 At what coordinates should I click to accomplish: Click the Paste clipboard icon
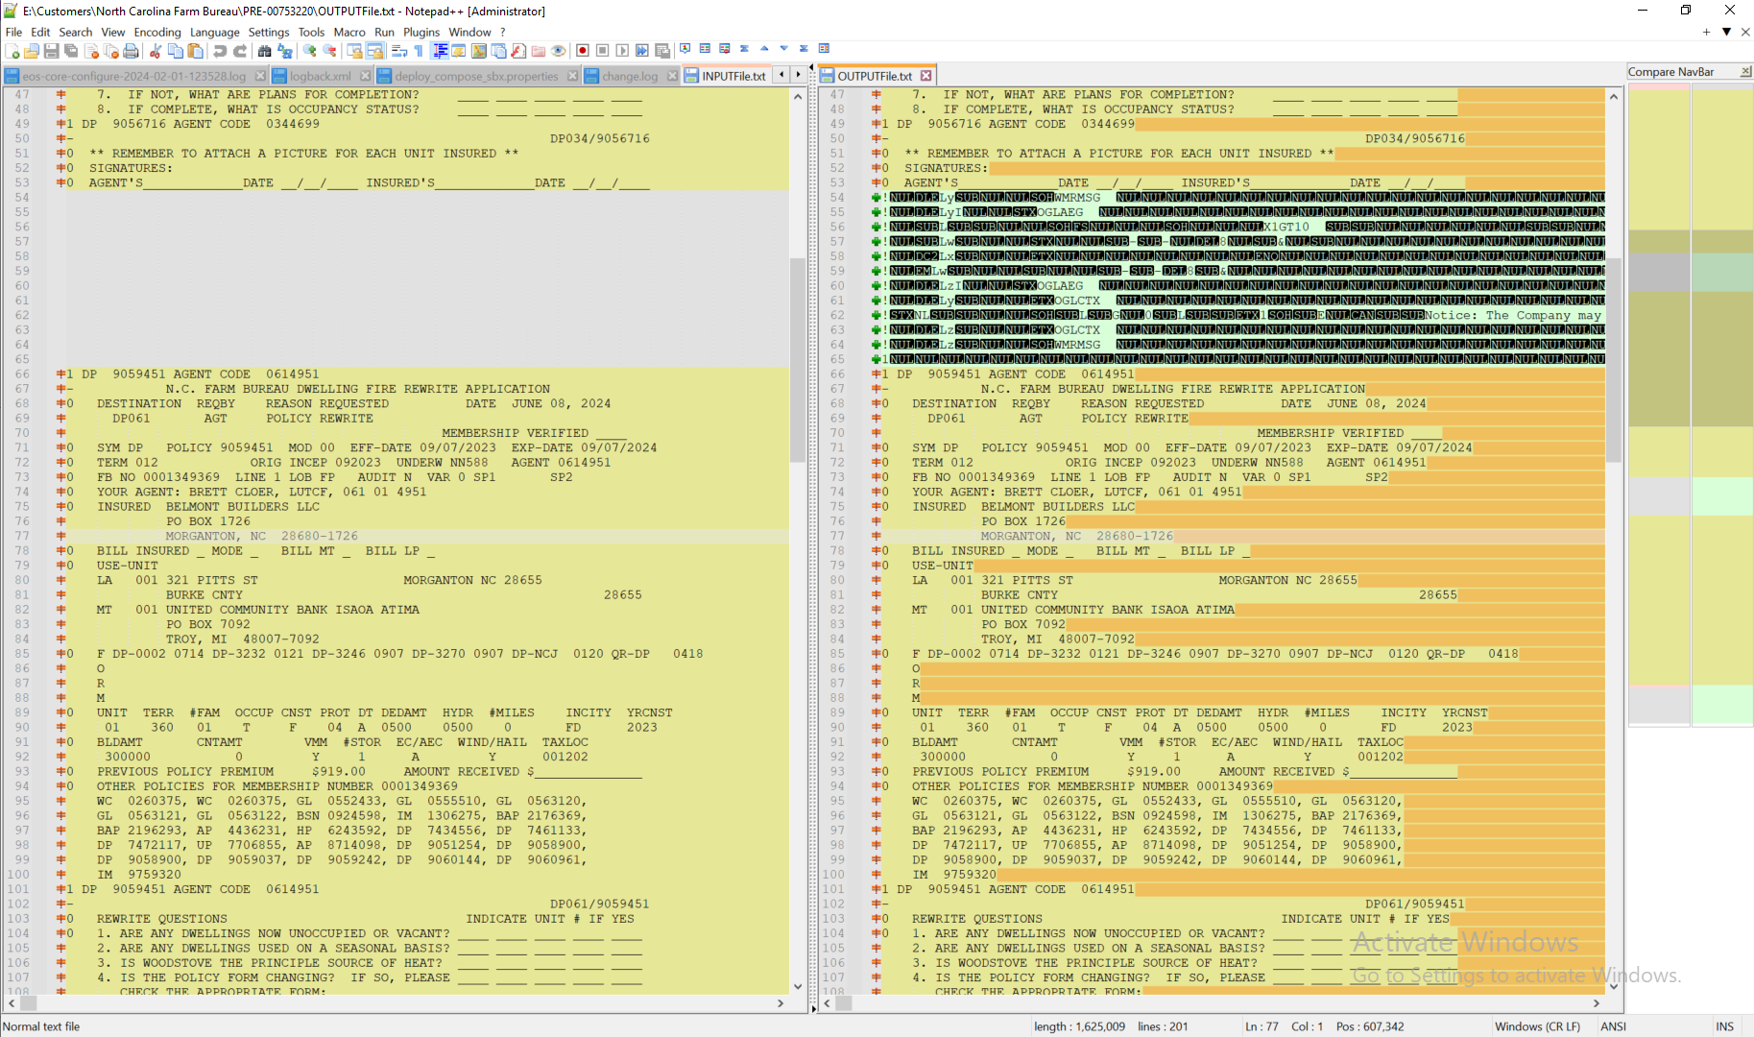coord(196,50)
